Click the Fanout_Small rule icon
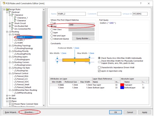This screenshot has width=154, height=116. point(15,84)
